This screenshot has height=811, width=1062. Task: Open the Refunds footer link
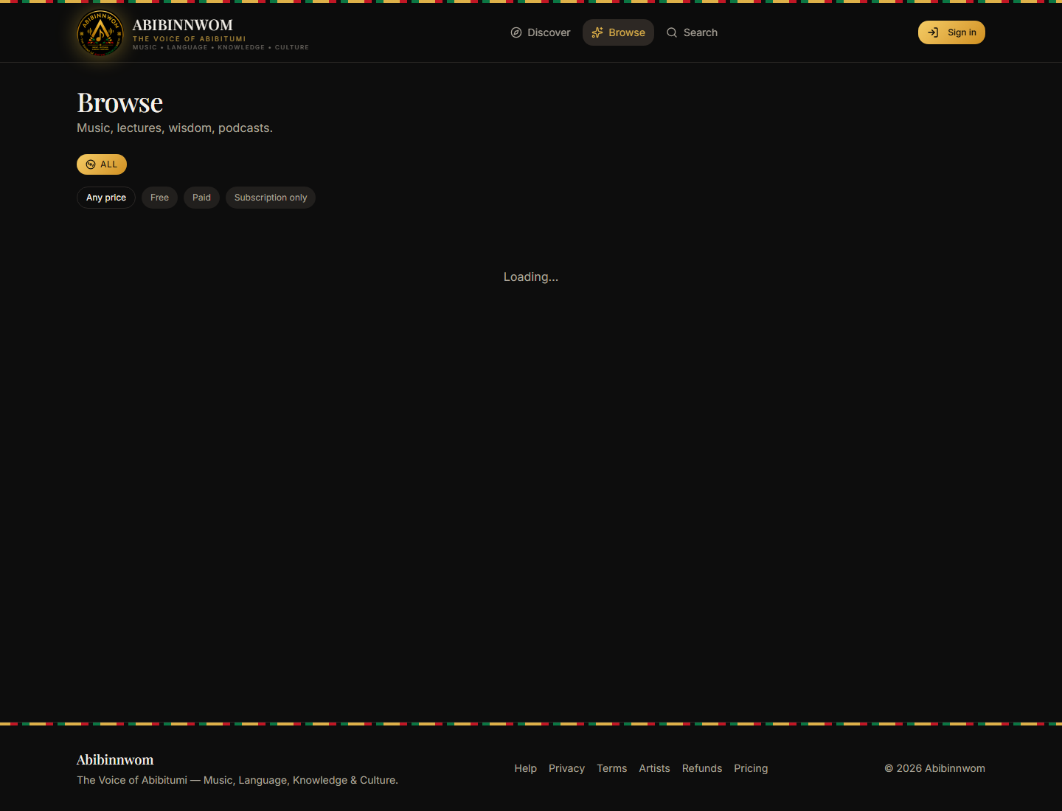[x=702, y=768]
